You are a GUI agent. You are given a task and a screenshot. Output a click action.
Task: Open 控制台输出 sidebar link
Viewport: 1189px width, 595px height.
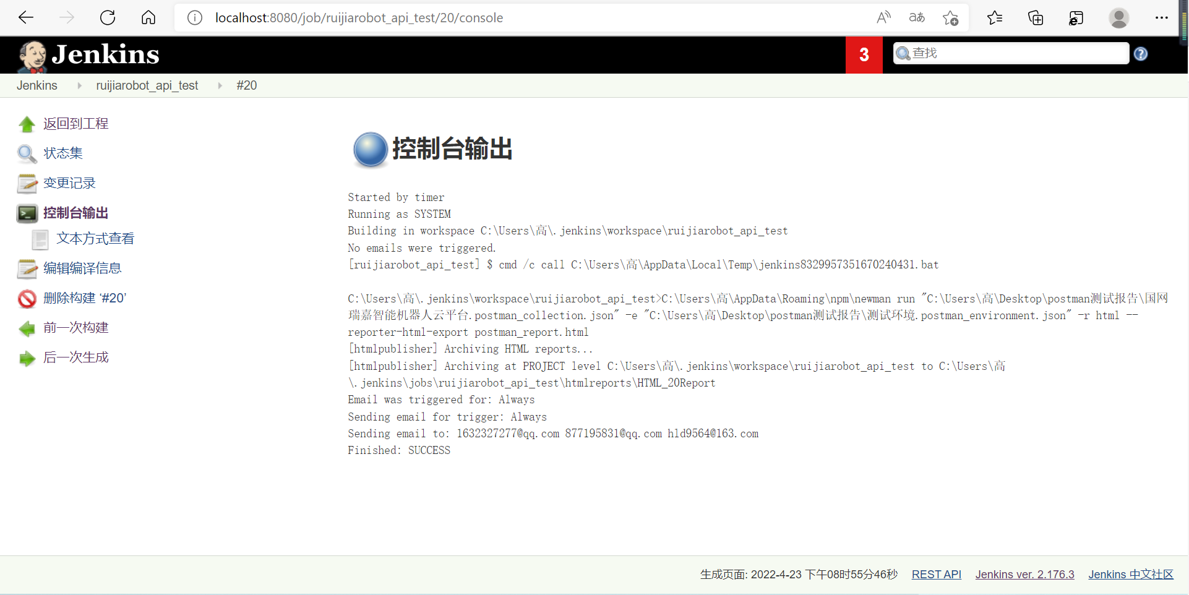[x=76, y=213]
